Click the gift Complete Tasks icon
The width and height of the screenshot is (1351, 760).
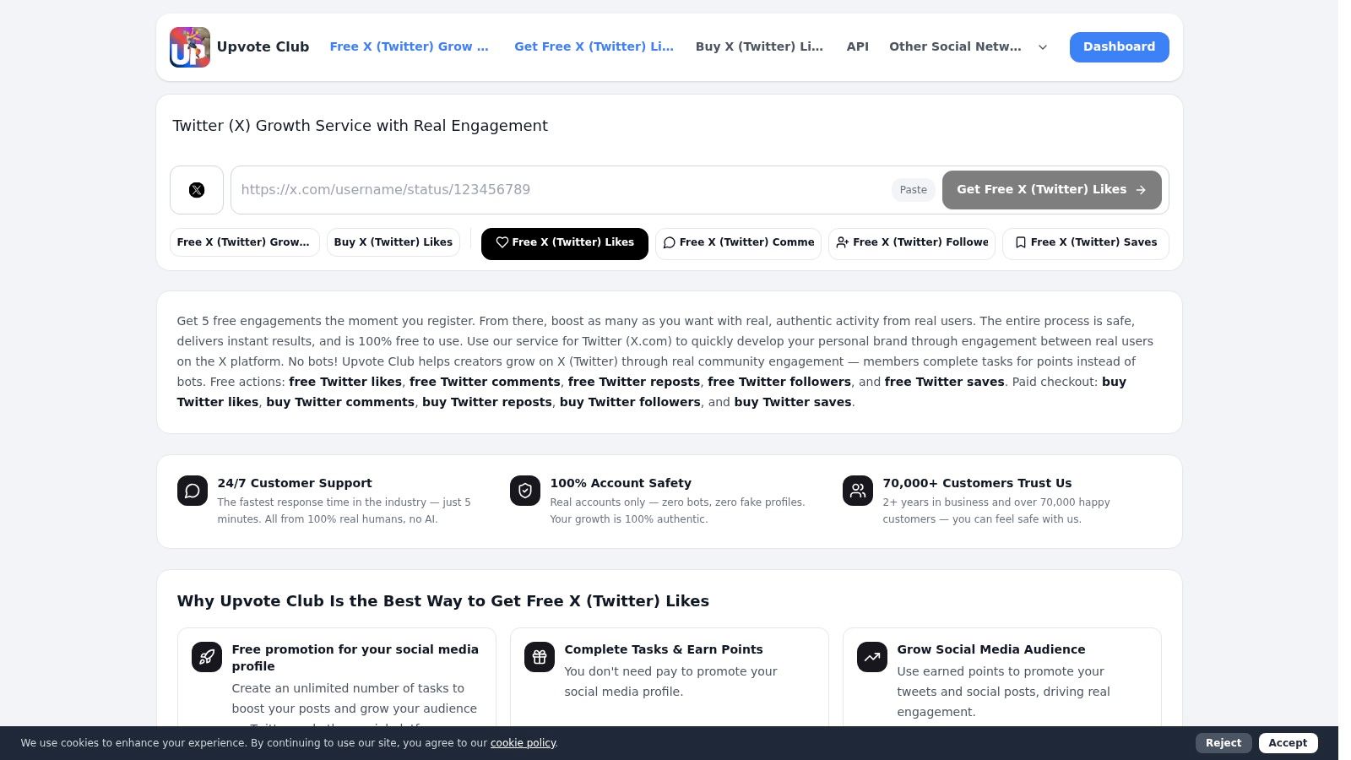pyautogui.click(x=540, y=657)
